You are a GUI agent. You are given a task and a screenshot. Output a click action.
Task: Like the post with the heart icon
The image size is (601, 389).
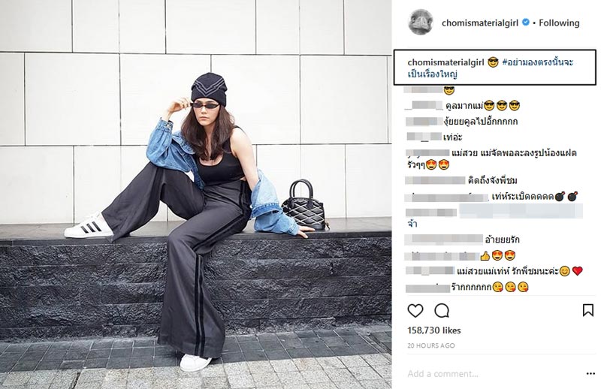(x=415, y=310)
